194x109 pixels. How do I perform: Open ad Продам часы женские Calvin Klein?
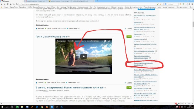[x=145, y=94]
